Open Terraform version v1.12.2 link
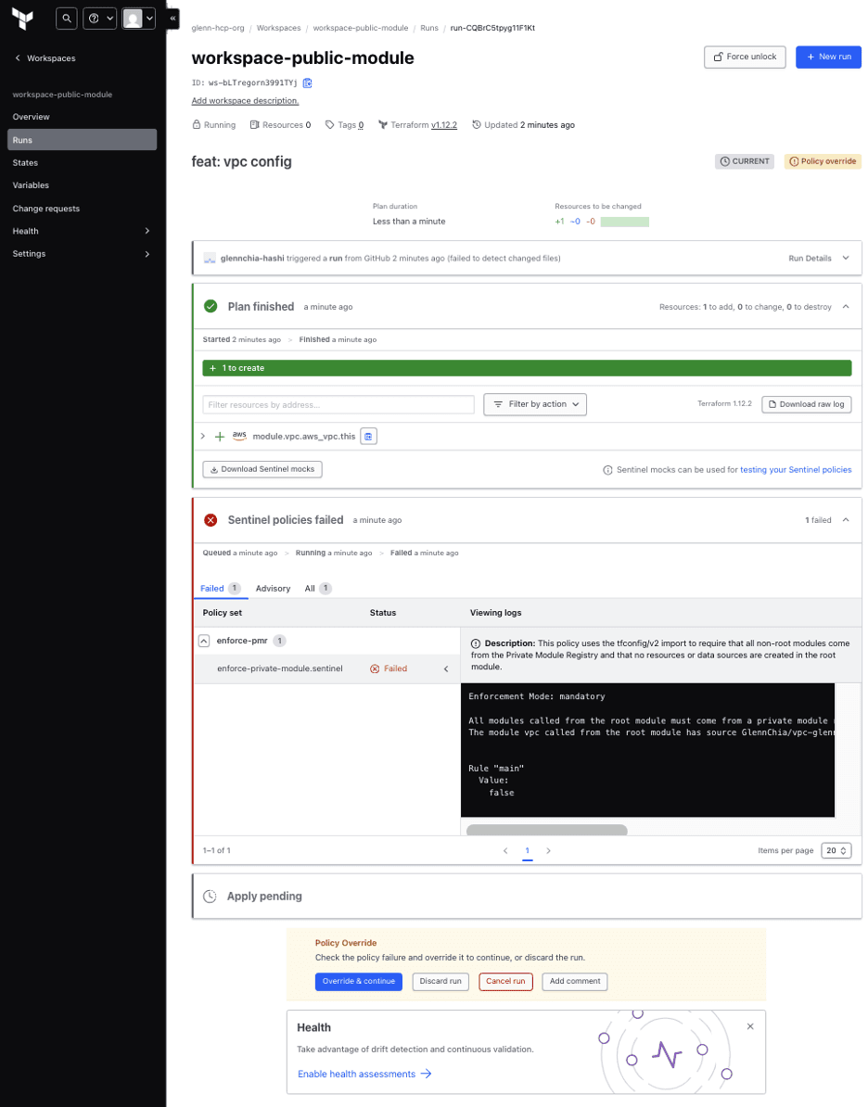Image resolution: width=868 pixels, height=1107 pixels. [x=443, y=125]
